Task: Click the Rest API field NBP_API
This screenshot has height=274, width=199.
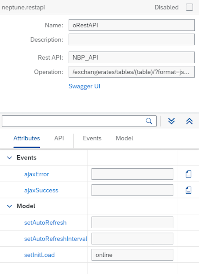Action: click(132, 57)
